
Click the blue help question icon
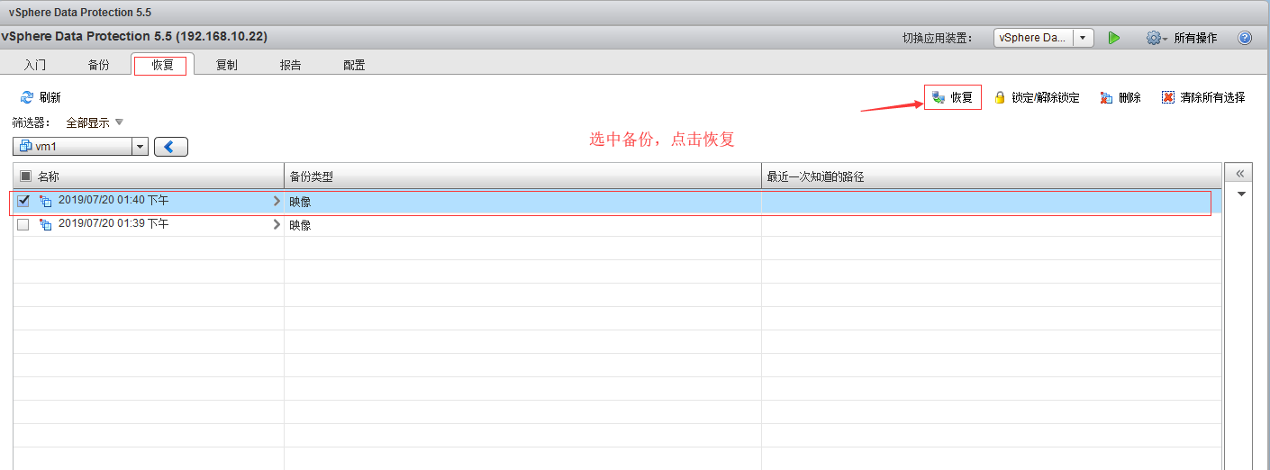[x=1246, y=38]
